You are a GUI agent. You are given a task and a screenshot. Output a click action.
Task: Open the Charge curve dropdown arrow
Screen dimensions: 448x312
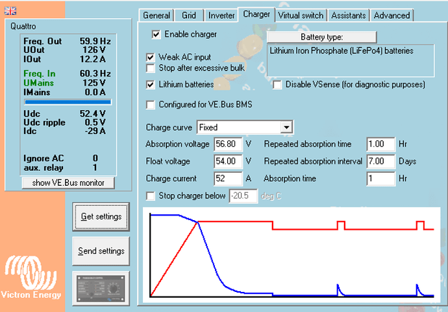(286, 127)
